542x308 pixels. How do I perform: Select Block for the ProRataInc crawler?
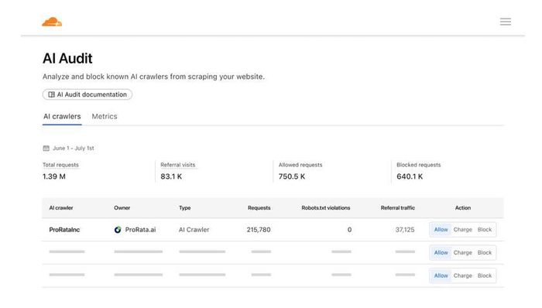(x=484, y=230)
